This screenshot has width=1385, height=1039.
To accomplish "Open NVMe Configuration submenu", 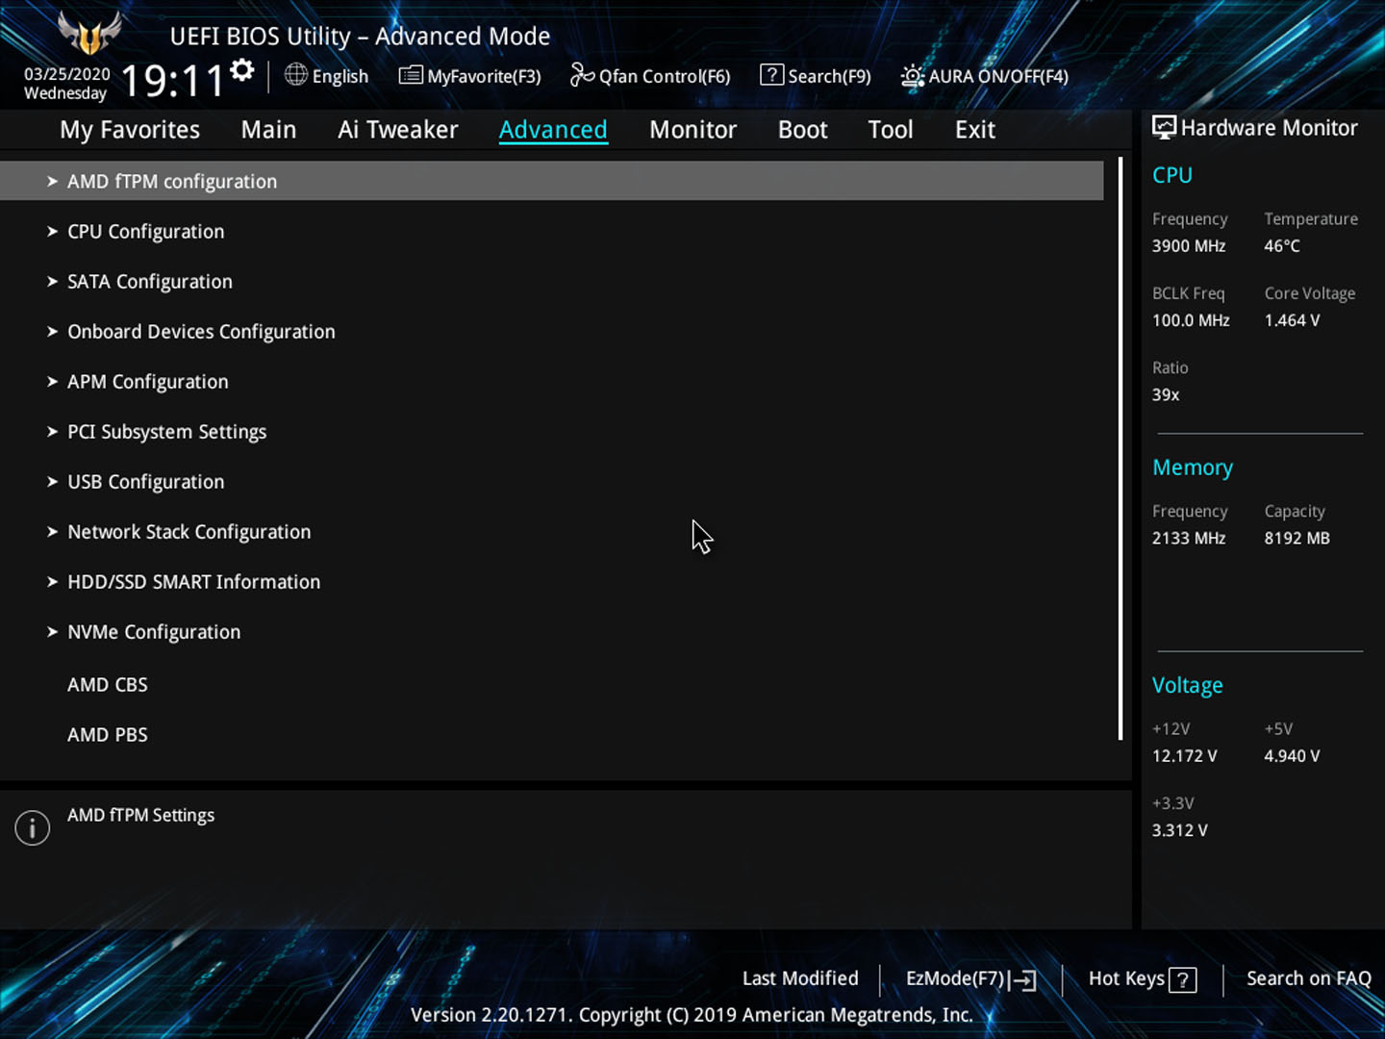I will pyautogui.click(x=154, y=632).
